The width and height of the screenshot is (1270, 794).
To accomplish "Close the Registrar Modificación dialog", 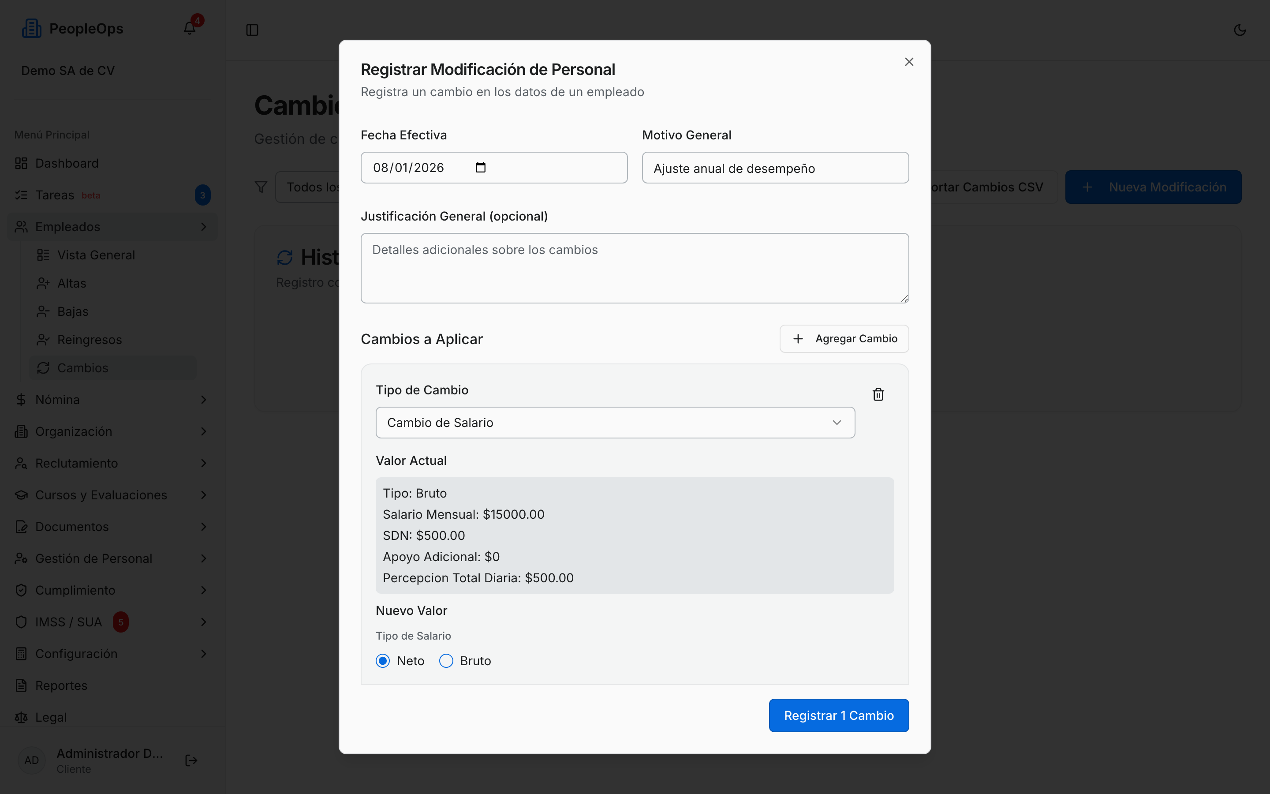I will [909, 62].
